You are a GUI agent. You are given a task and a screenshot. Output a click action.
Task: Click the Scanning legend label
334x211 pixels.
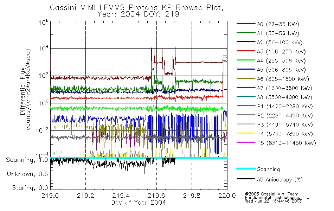point(268,170)
